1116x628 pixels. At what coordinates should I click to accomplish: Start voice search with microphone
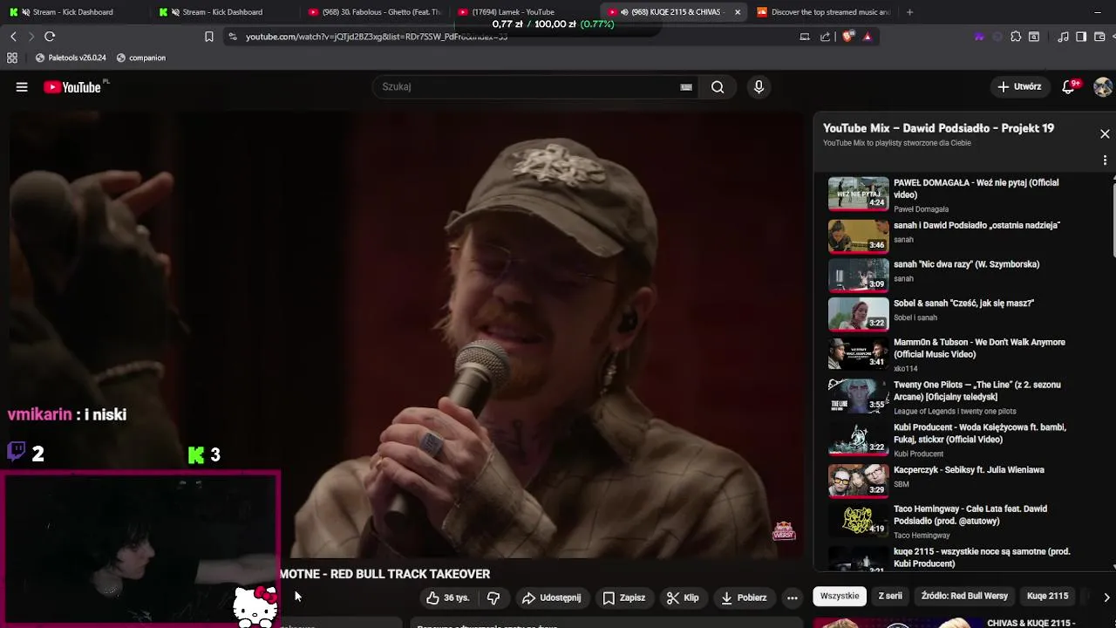click(x=759, y=87)
